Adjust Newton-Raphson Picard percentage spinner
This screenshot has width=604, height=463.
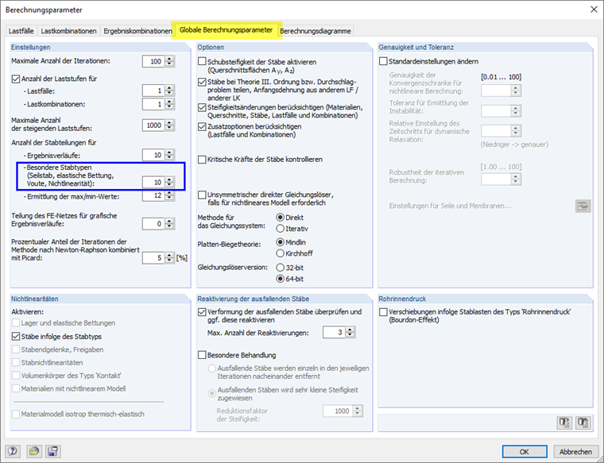169,258
